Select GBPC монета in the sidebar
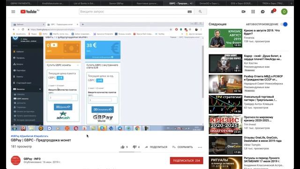Viewport: 300px width, 169px height. 22,99
